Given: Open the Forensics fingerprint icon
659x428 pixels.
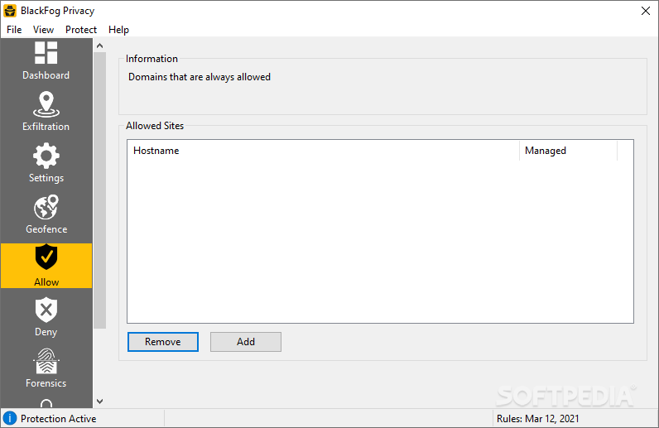Looking at the screenshot, I should (x=46, y=361).
